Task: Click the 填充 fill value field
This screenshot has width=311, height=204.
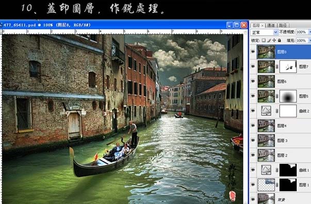Action: pyautogui.click(x=302, y=40)
